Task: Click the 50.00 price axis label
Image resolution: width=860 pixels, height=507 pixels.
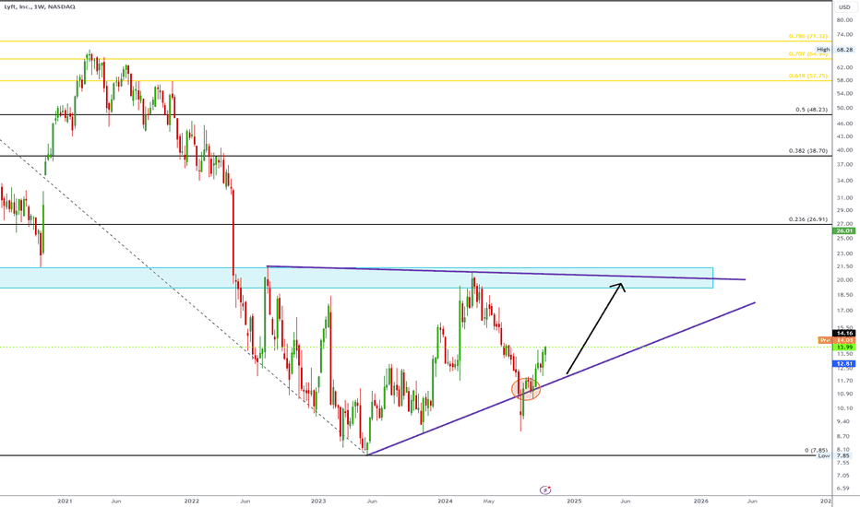Action: [844, 108]
